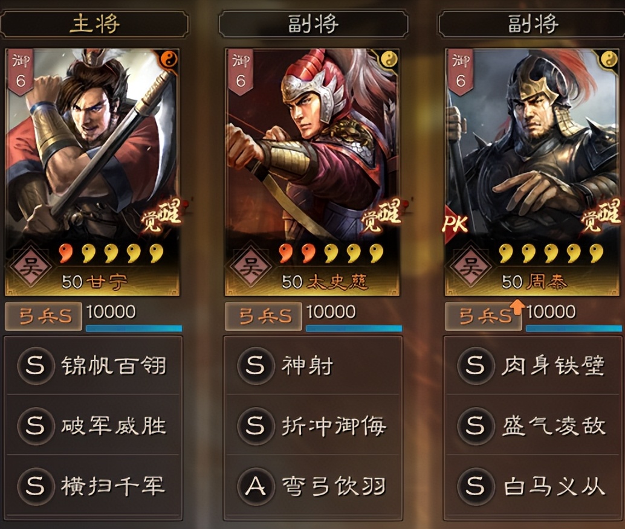Open the 太史慈 general portrait
Viewport: 625px width, 529px height.
(312, 172)
